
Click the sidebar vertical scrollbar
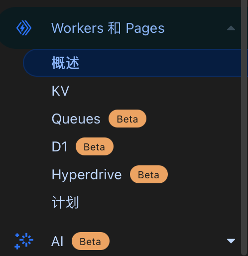point(245,128)
